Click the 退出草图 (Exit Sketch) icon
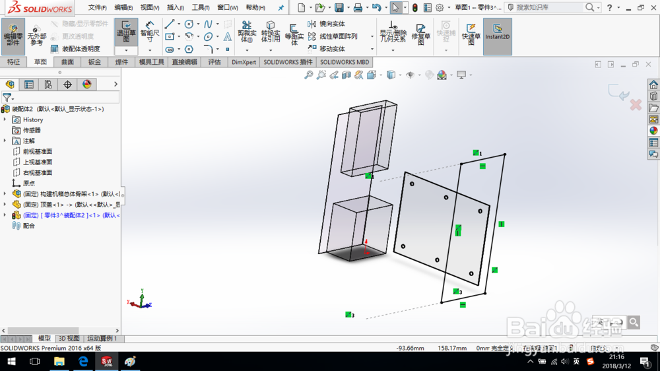The height and width of the screenshot is (371, 660). 126,32
